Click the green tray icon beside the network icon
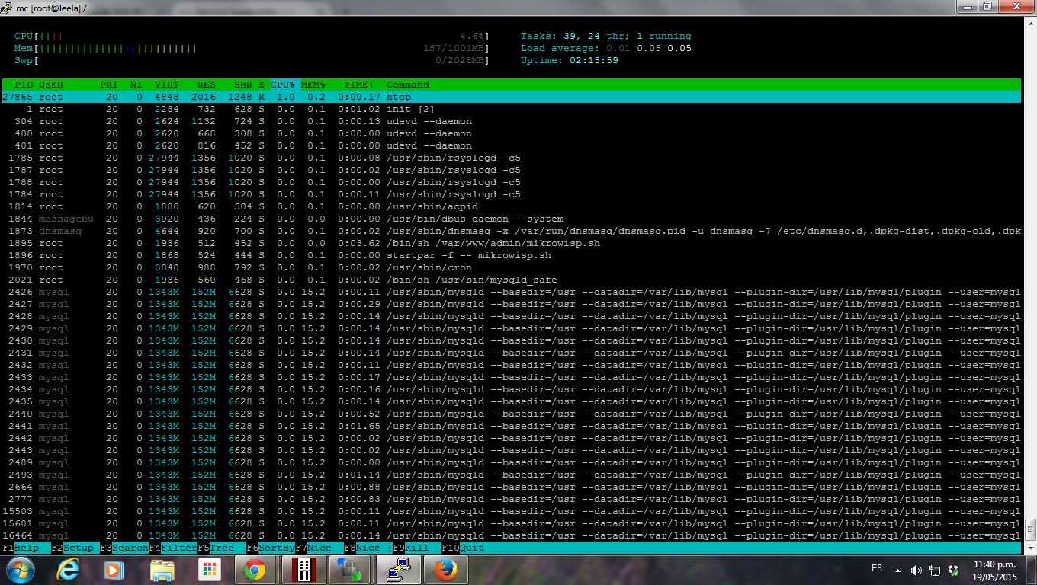The image size is (1037, 585). [954, 570]
